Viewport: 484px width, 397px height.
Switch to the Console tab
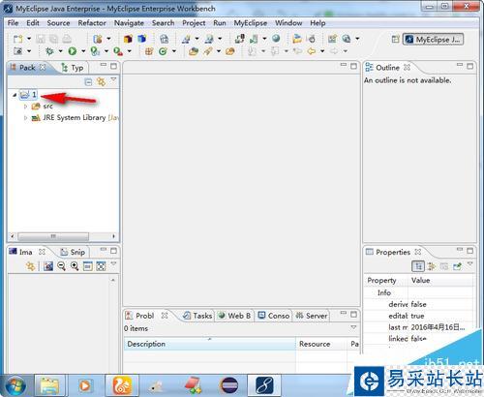pos(274,316)
